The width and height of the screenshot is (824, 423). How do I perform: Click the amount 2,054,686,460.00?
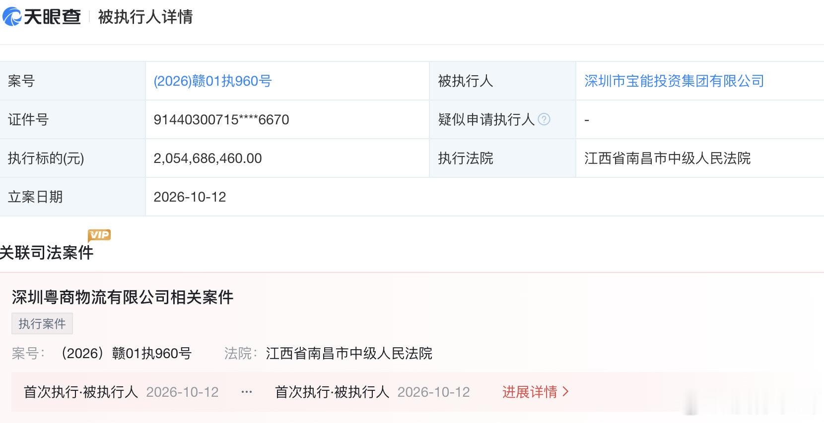(x=207, y=158)
